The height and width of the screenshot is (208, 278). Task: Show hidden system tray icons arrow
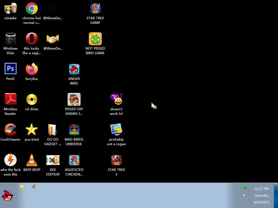pos(238,187)
